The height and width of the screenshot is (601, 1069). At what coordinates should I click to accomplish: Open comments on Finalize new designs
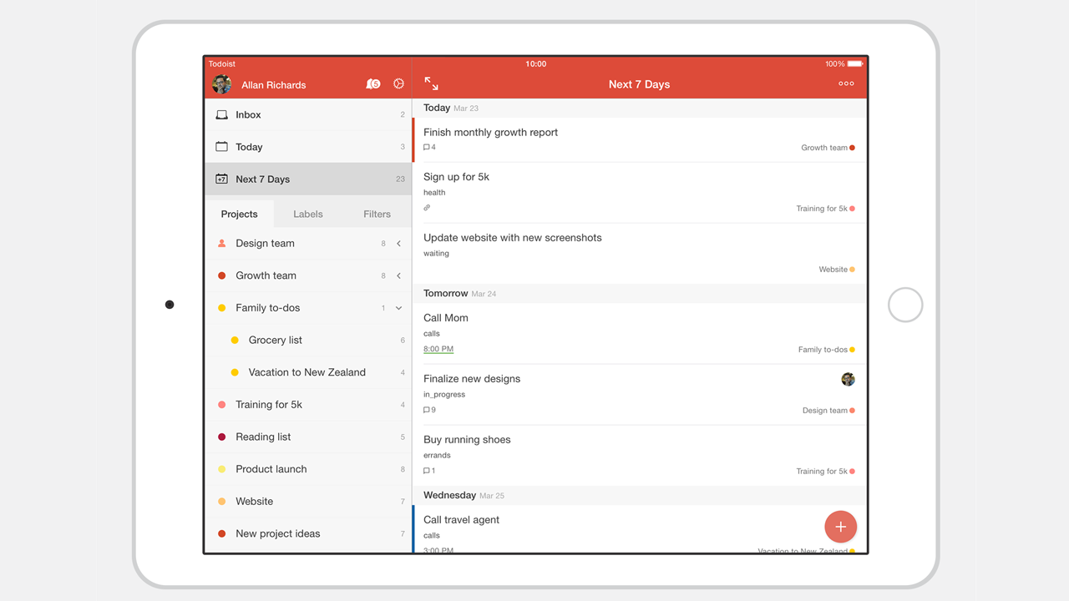(x=429, y=411)
